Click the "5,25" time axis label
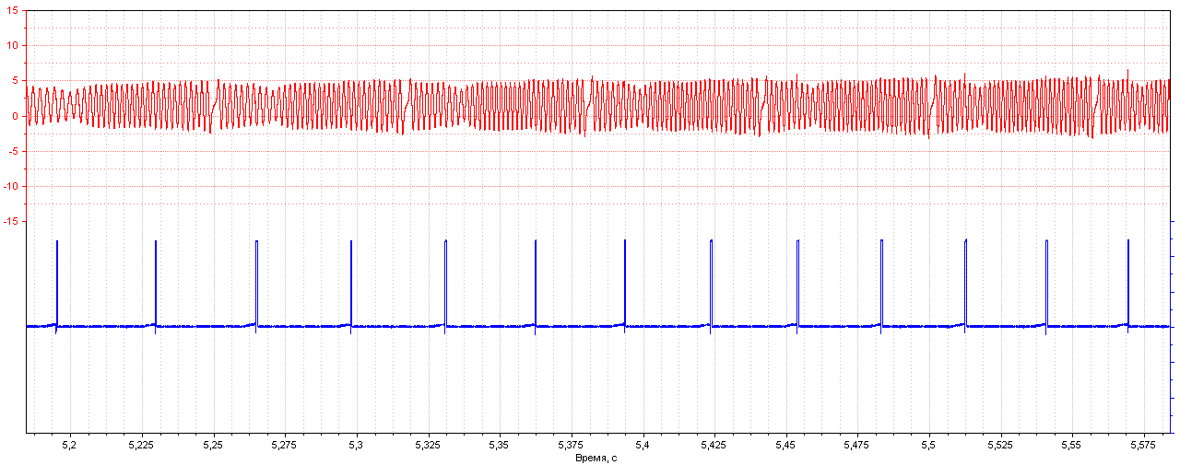 213,445
